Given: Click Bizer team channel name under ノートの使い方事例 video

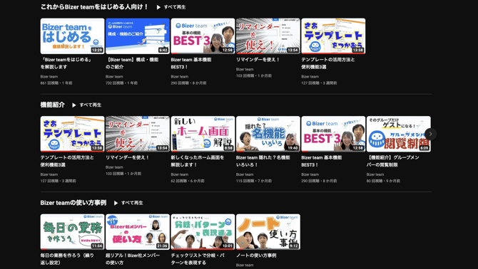Looking at the screenshot, I should point(245,265).
